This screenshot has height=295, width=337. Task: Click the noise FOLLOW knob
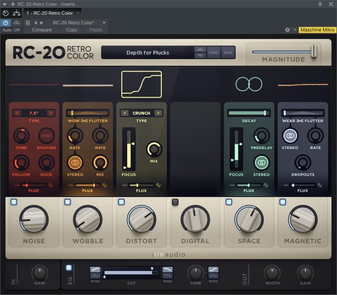coord(21,163)
